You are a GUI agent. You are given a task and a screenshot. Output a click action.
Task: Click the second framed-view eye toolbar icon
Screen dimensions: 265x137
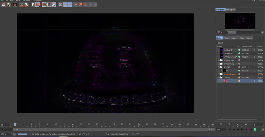point(49,5)
